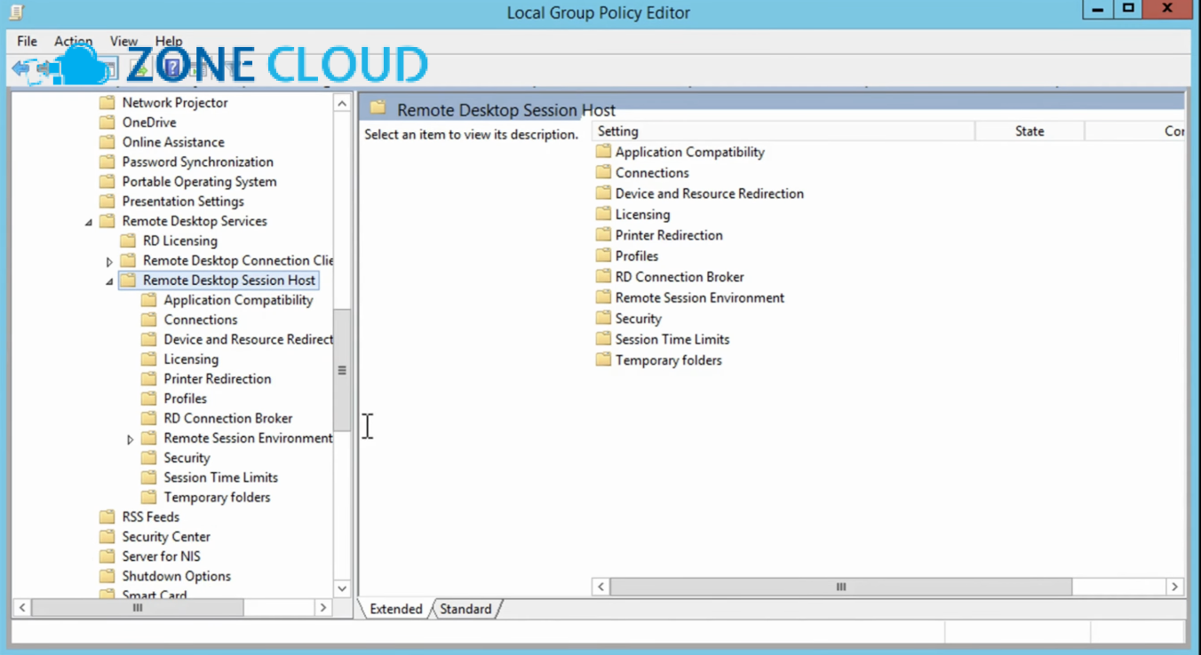1201x655 pixels.
Task: Click the scroll-left arrow under the Setting list
Action: [x=601, y=587]
